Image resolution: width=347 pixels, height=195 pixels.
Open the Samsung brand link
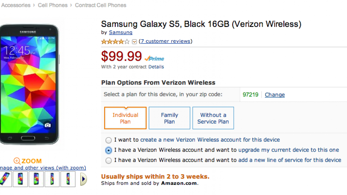(x=121, y=32)
